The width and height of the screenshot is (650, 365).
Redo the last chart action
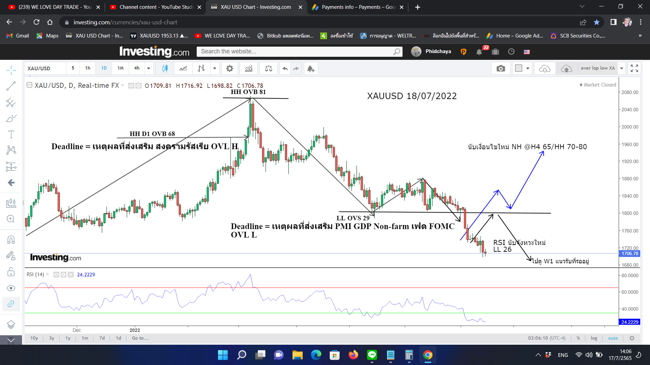click(296, 69)
